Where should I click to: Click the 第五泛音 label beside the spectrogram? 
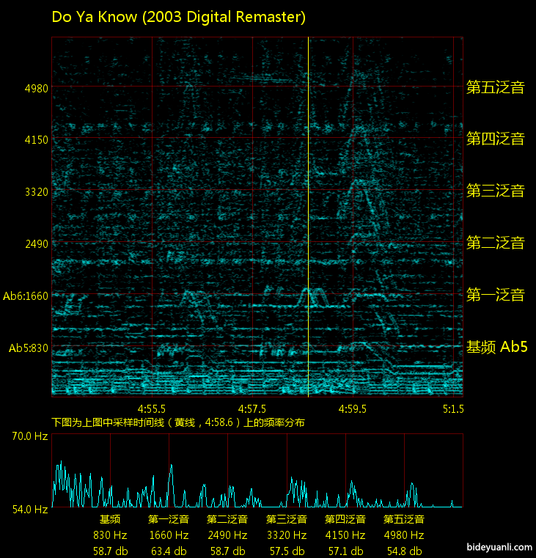point(496,88)
